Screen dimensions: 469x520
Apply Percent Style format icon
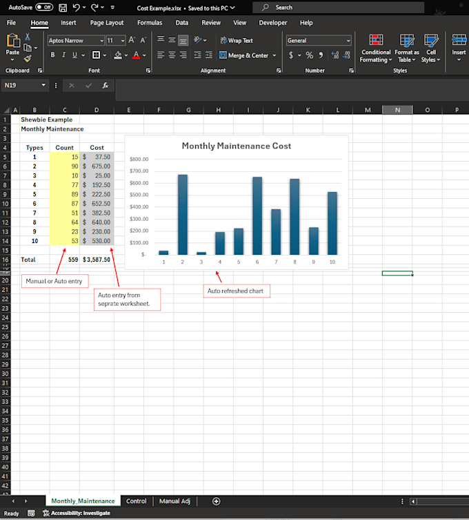(310, 55)
